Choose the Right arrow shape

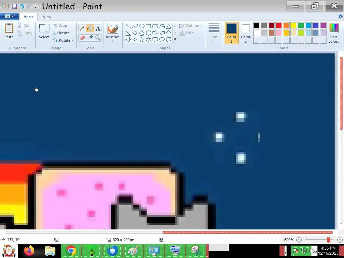point(155,33)
